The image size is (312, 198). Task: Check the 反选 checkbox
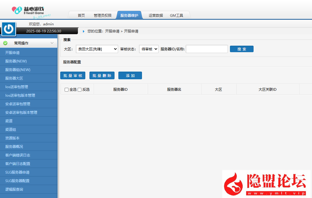click(79, 90)
